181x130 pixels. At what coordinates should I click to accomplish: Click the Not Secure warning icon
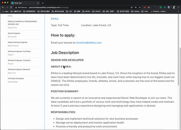point(16,7)
